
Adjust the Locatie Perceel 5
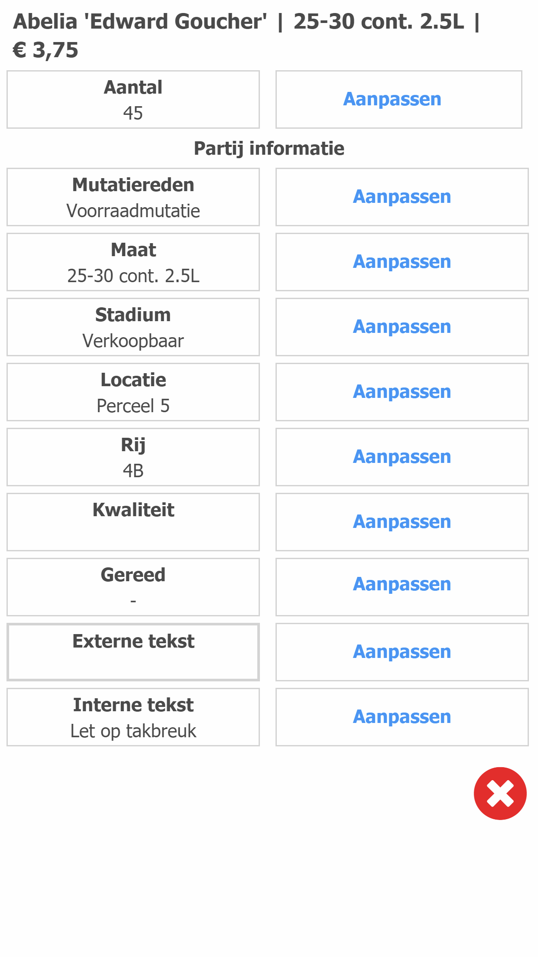pos(402,392)
